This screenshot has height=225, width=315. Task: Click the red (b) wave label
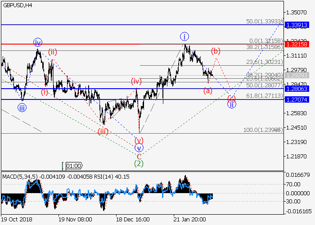click(x=216, y=51)
